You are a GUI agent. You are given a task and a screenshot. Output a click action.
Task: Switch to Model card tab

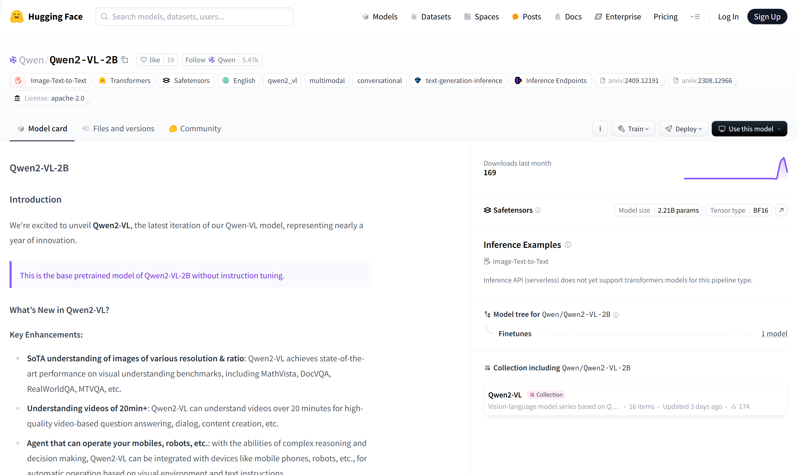(x=42, y=129)
